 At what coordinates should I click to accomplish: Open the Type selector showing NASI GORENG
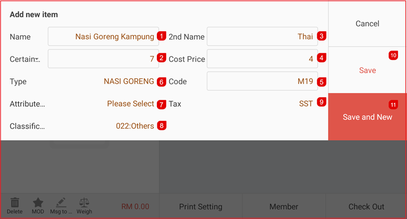pyautogui.click(x=128, y=81)
